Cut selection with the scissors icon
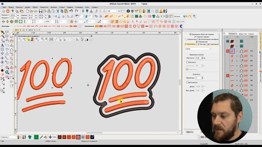Image resolution: width=262 pixels, height=147 pixels. (x=58, y=11)
